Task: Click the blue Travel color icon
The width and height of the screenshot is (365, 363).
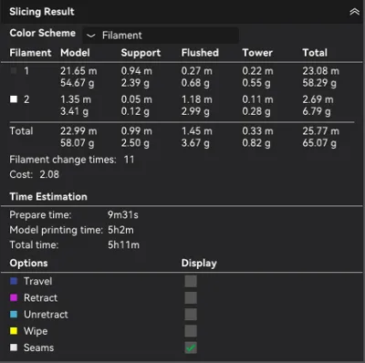Action: [14, 281]
